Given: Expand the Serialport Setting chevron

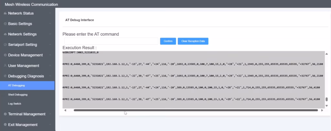Looking at the screenshot, I should coord(50,45).
